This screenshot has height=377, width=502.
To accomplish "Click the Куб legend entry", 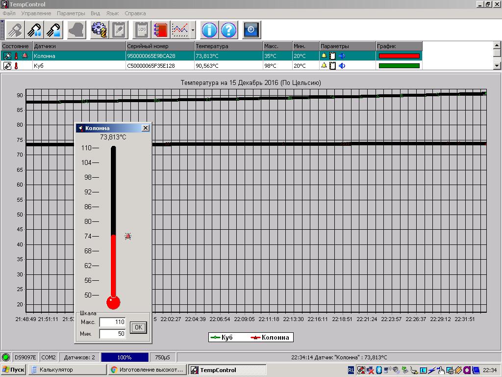I will point(221,337).
